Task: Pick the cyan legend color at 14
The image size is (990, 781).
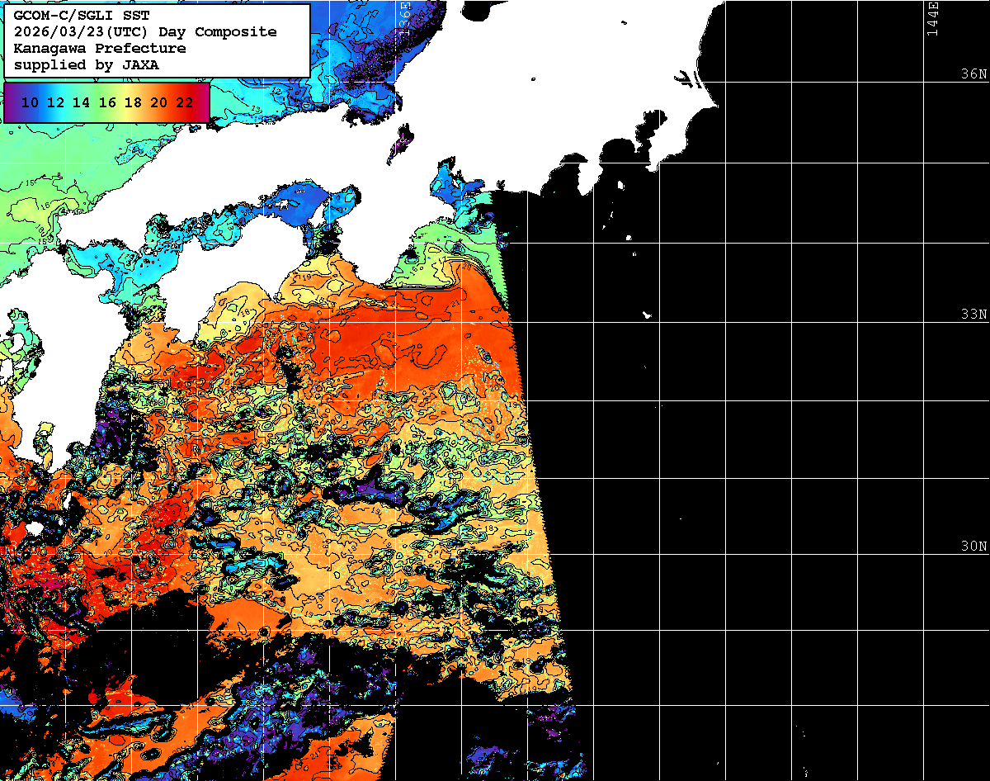Action: tap(81, 102)
